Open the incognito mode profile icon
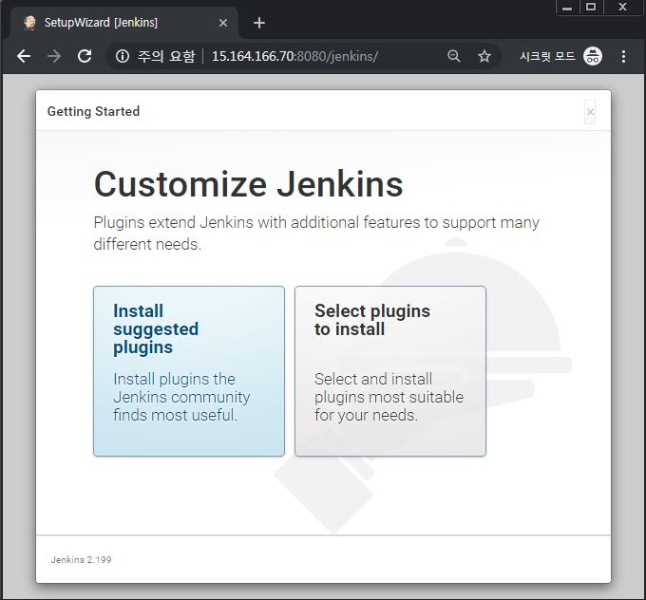 point(593,56)
